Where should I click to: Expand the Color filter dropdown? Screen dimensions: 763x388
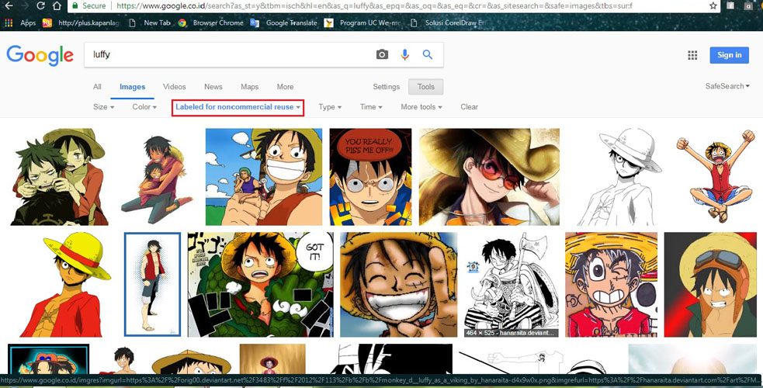click(x=144, y=107)
